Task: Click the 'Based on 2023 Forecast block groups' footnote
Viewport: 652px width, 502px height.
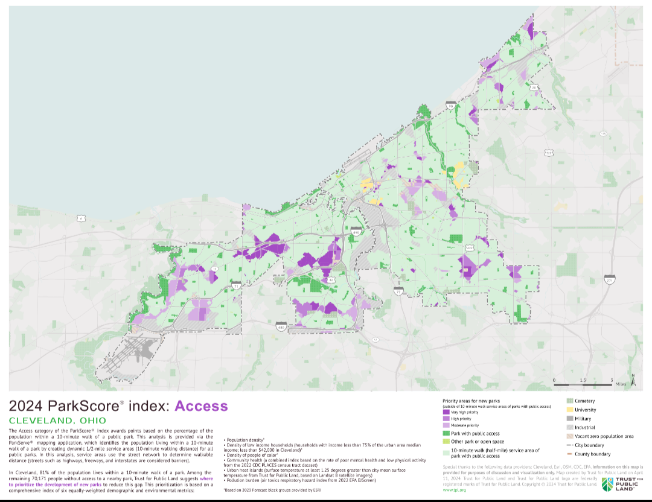Action: [x=272, y=490]
